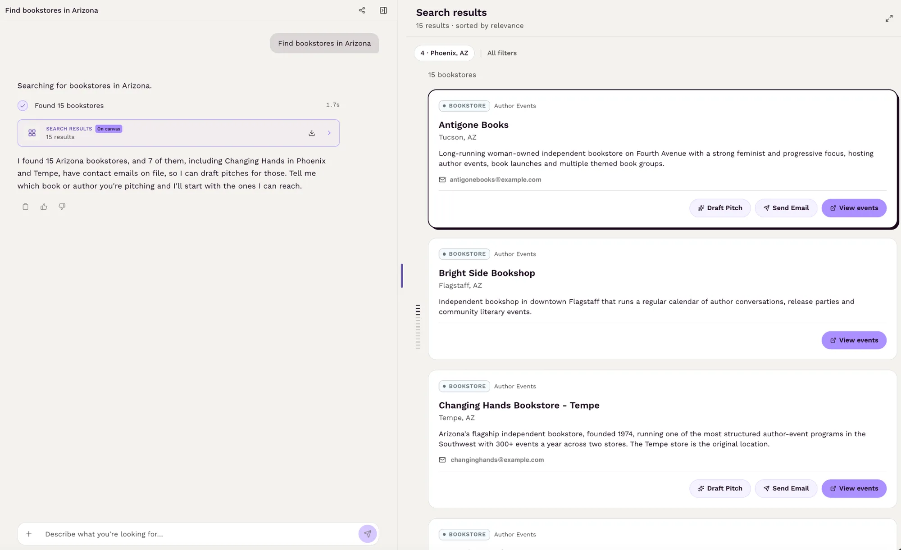This screenshot has height=550, width=901.
Task: Click the results list scroll indicator
Action: pos(418,326)
